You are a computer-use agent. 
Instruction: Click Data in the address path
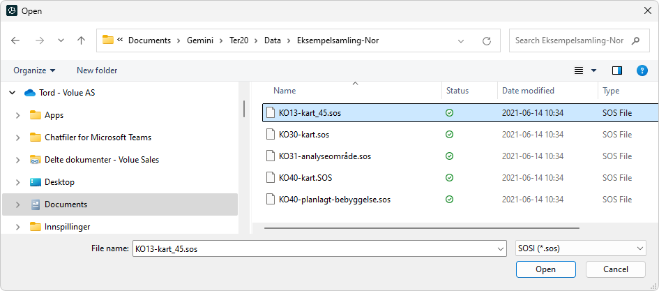tap(273, 40)
